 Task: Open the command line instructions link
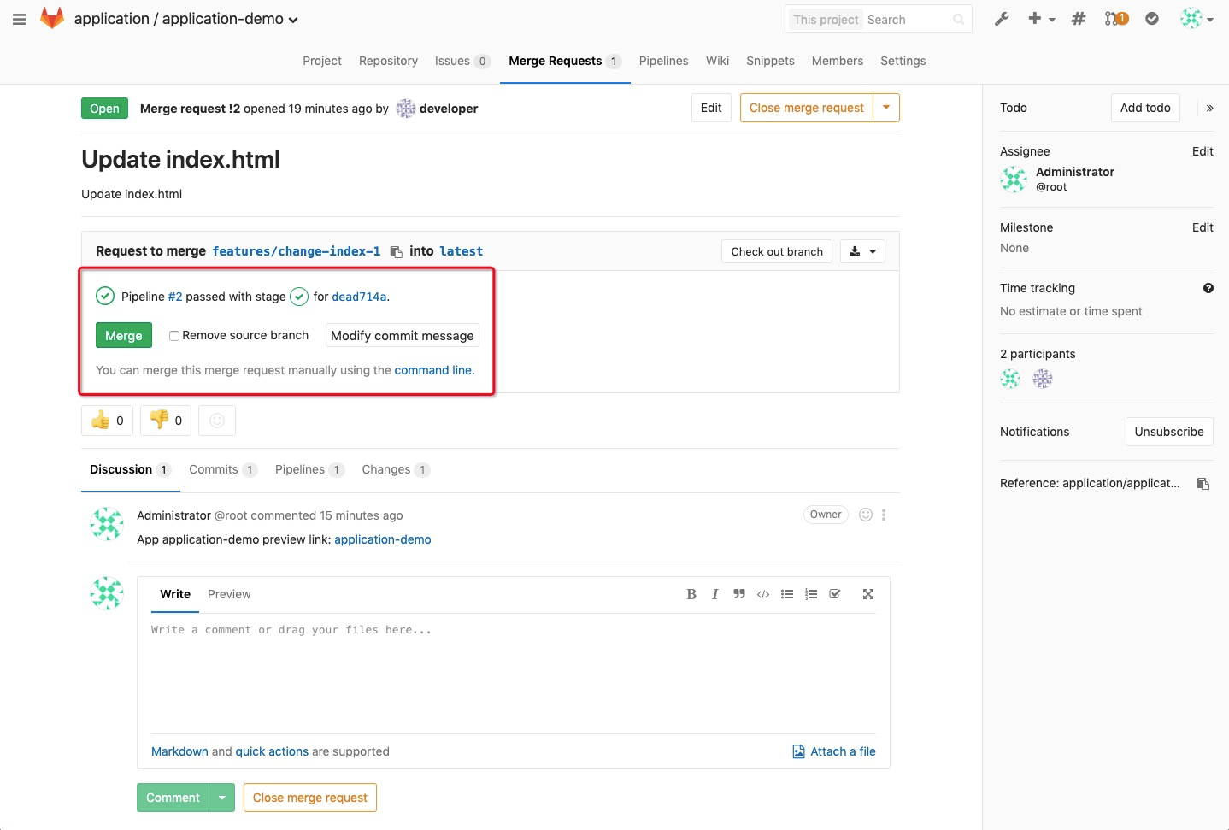(x=434, y=370)
